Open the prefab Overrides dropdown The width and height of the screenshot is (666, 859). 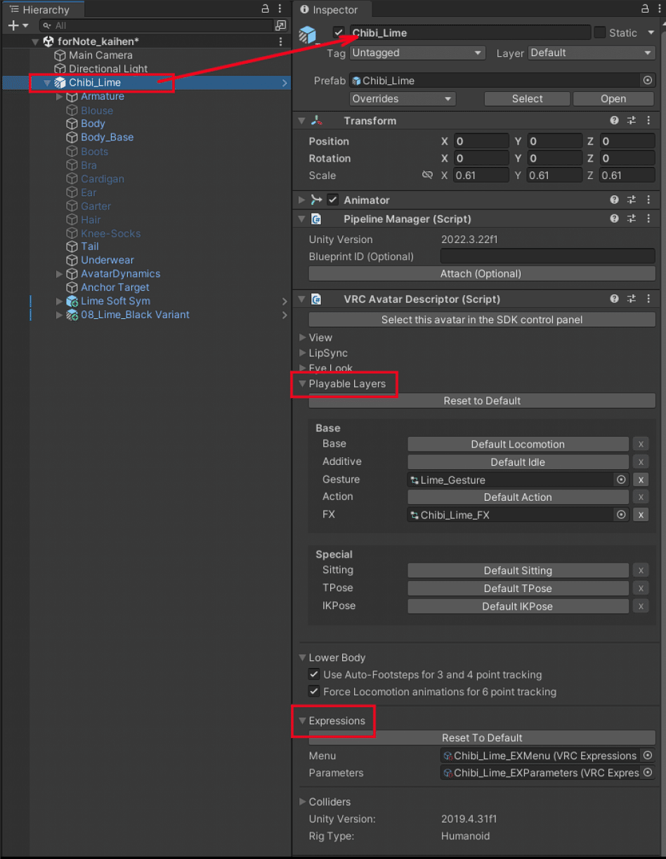click(403, 99)
